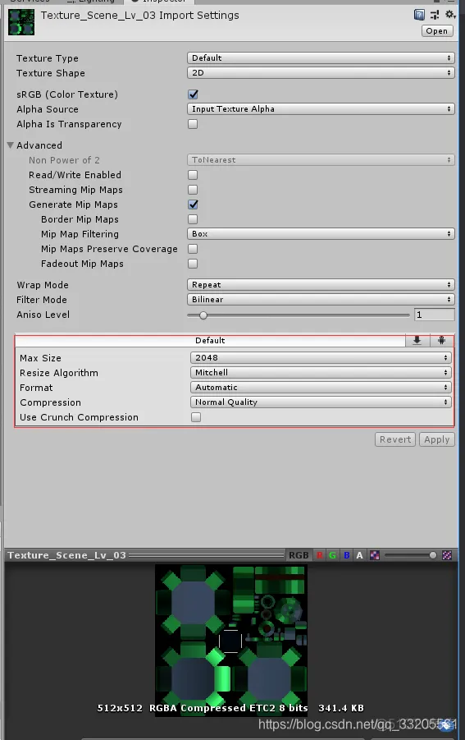Select the Default platform tab
Viewport: 465px width, 740px height.
[x=210, y=340]
